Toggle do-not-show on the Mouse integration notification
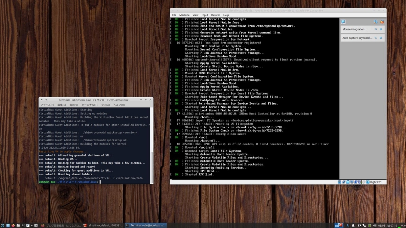406x228 pixels. point(376,29)
